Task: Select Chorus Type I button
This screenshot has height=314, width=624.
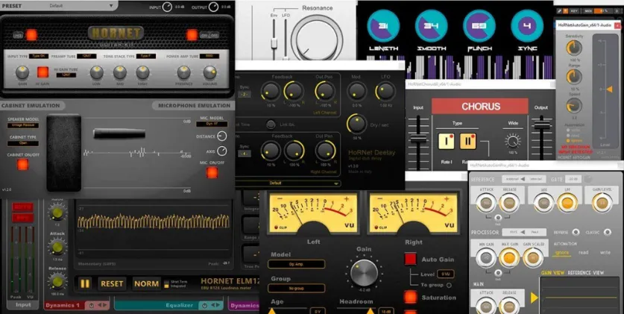Action: coord(446,141)
